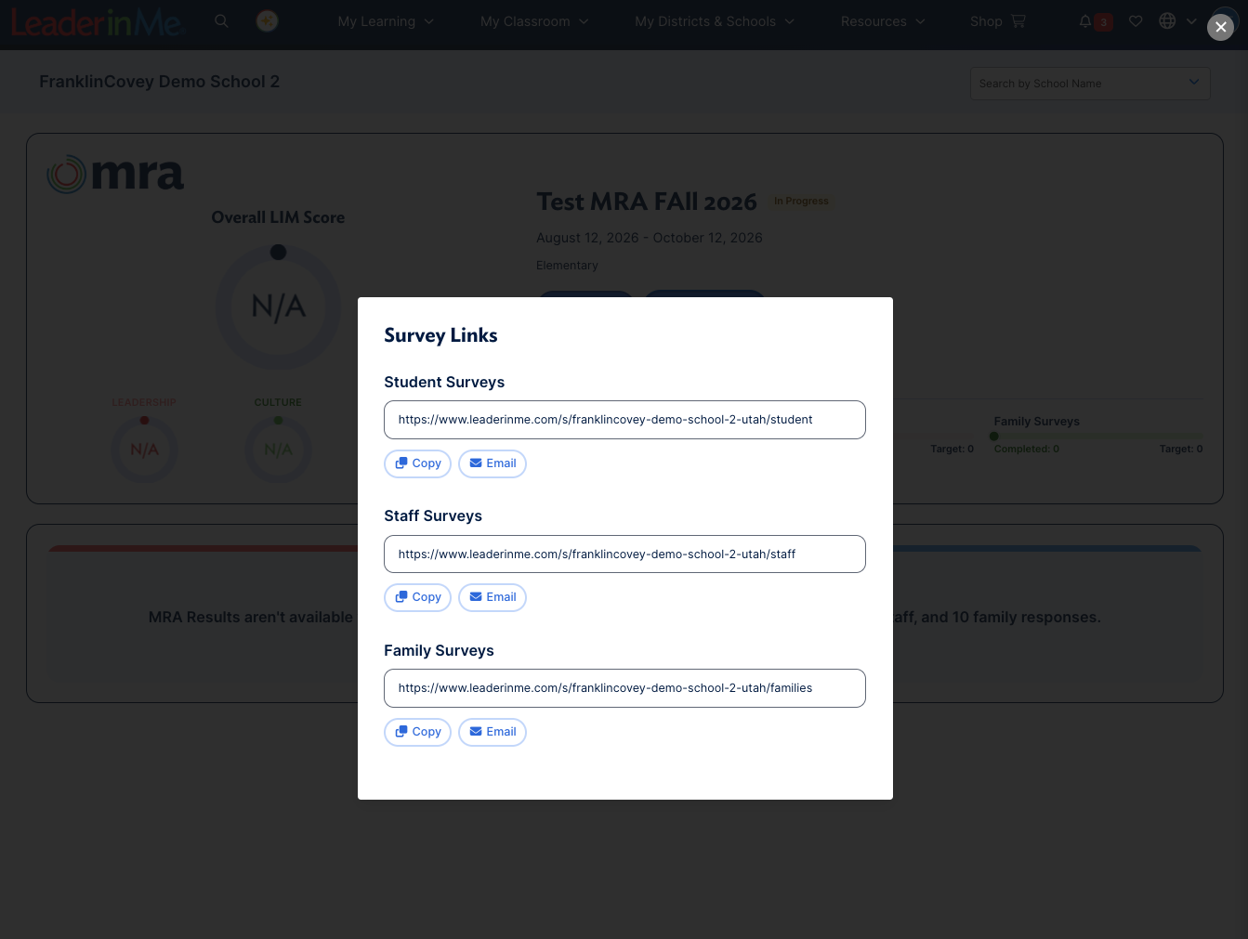Viewport: 1248px width, 939px height.
Task: Click the Test MRA FAll 2026 title
Action: coord(647,202)
